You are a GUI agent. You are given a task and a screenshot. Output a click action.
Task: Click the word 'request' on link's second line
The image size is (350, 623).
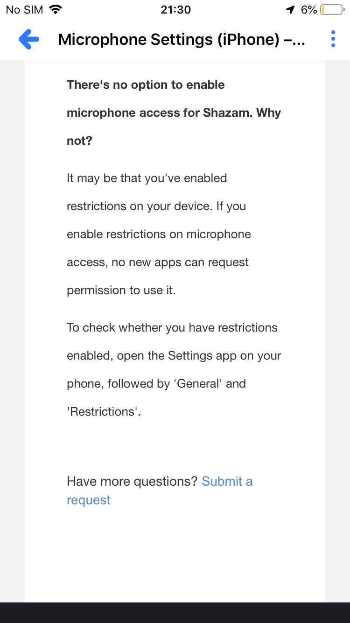click(x=89, y=500)
